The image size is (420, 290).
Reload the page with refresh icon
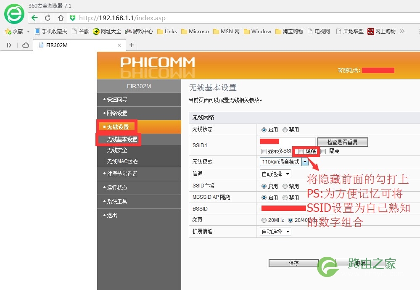click(48, 18)
